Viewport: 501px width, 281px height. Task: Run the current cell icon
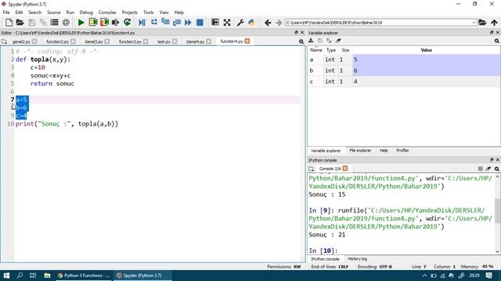[x=93, y=23]
